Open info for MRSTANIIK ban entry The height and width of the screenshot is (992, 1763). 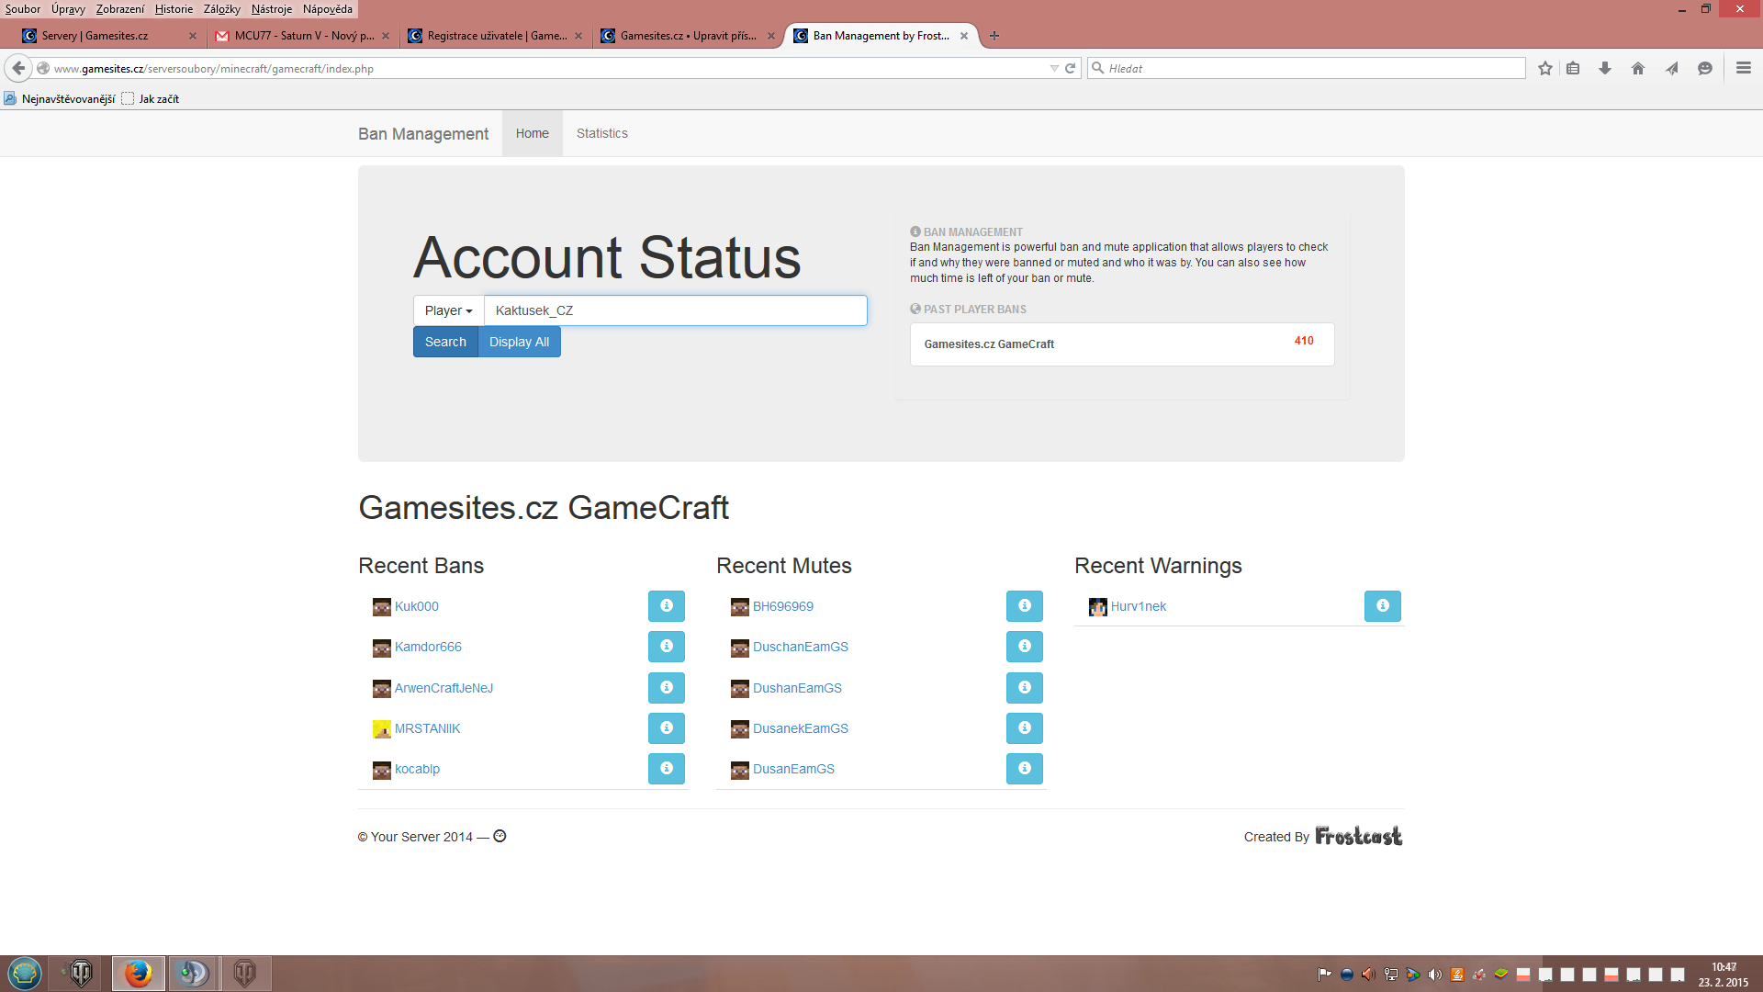[x=666, y=728]
